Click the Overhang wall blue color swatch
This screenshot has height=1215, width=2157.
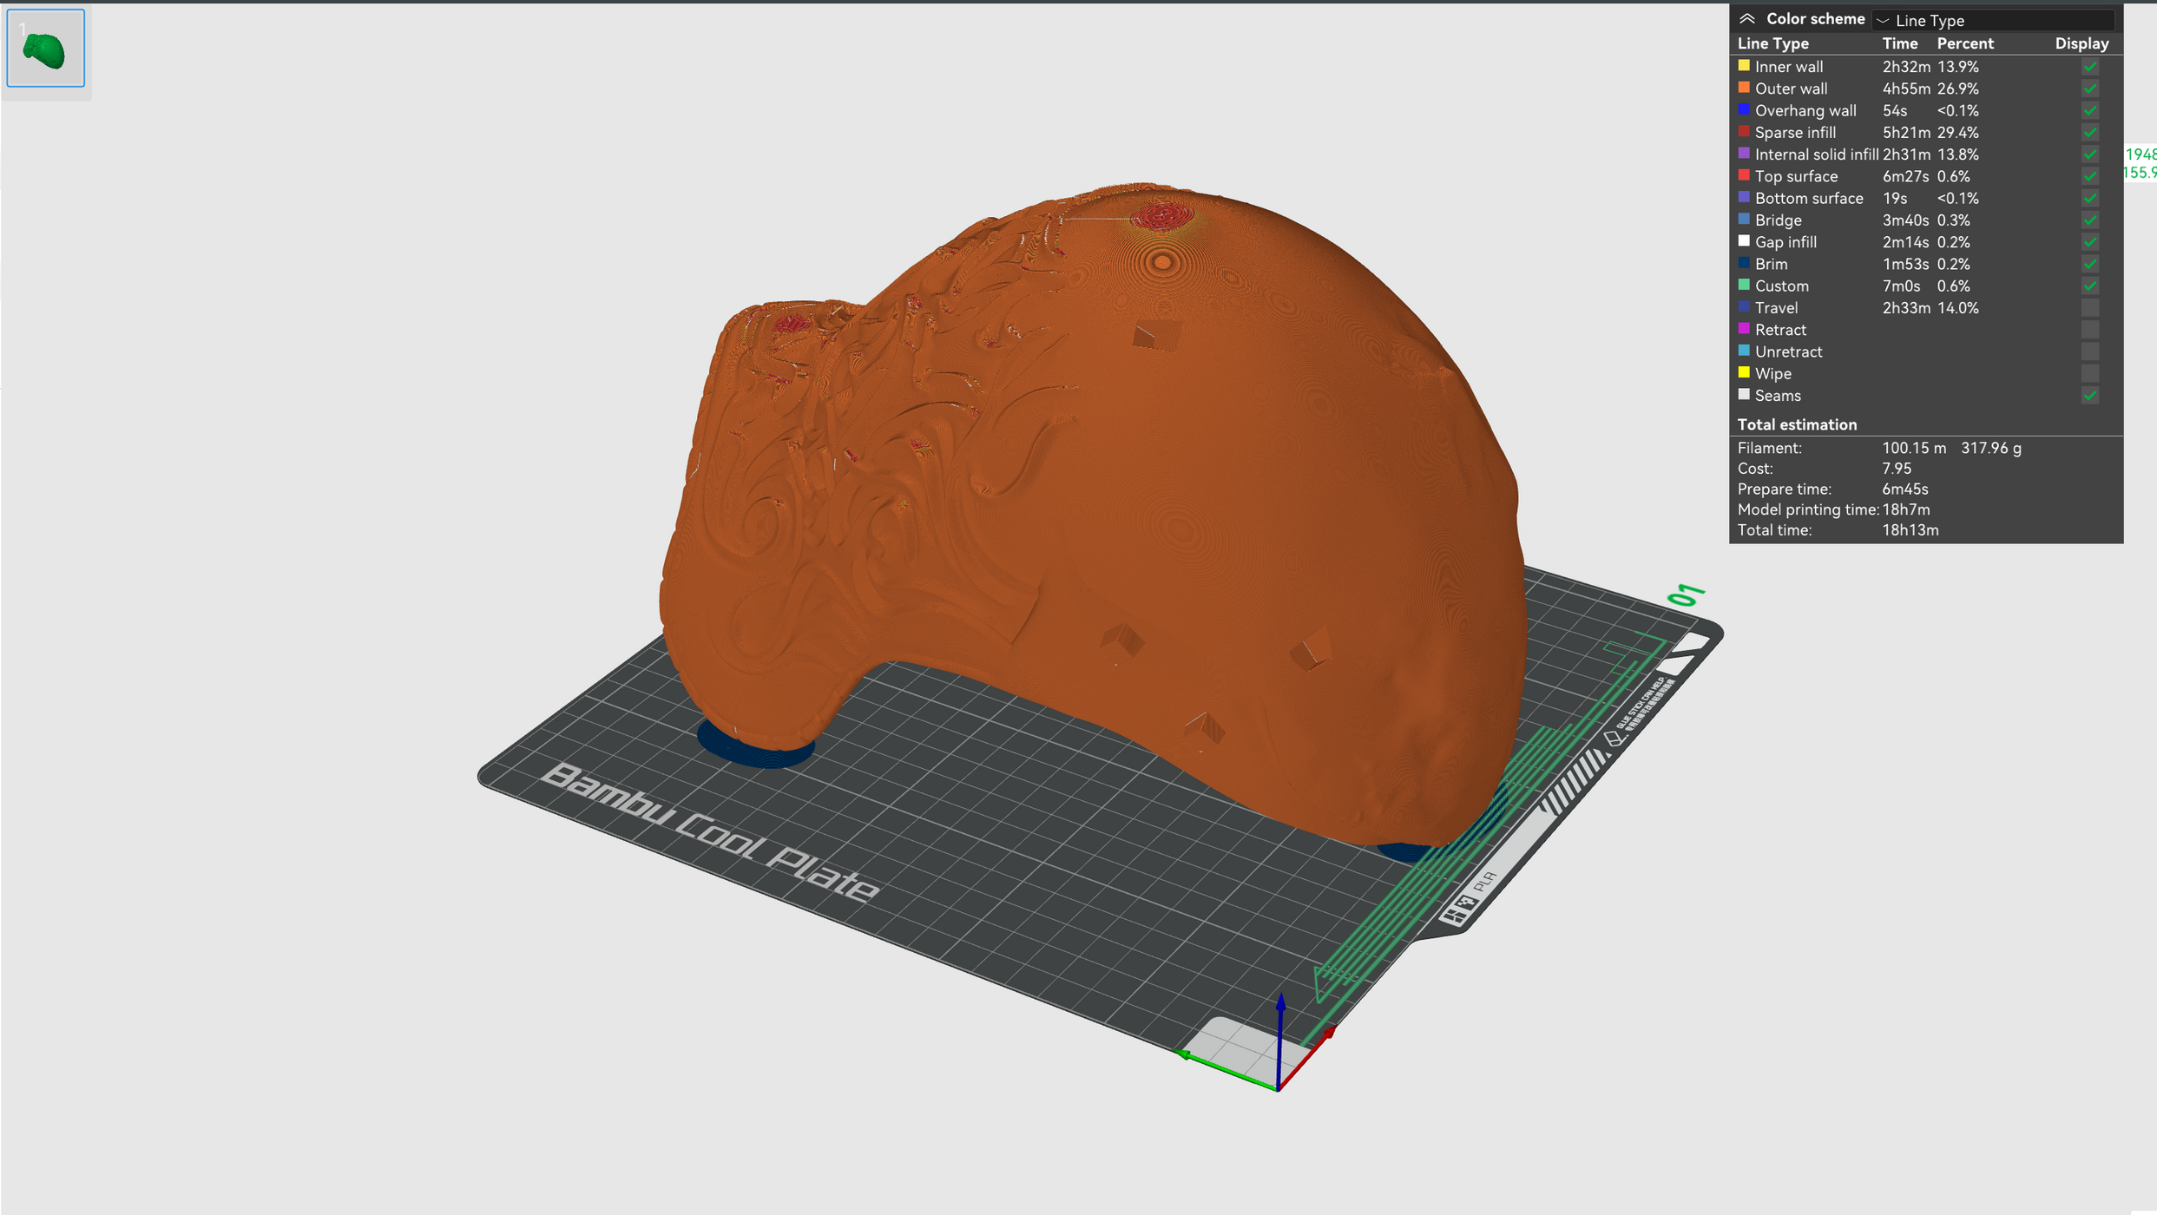click(1744, 110)
